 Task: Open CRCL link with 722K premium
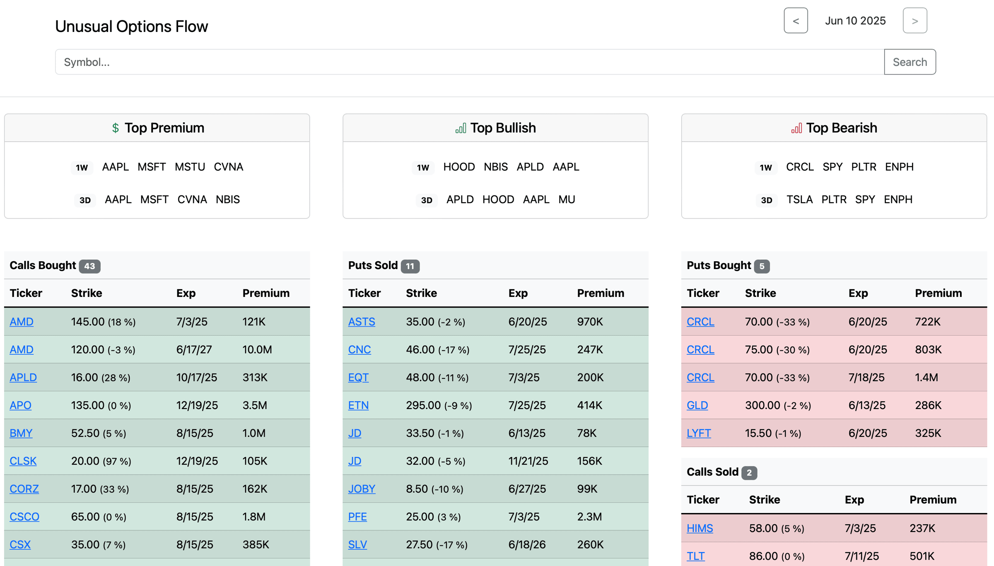tap(700, 322)
